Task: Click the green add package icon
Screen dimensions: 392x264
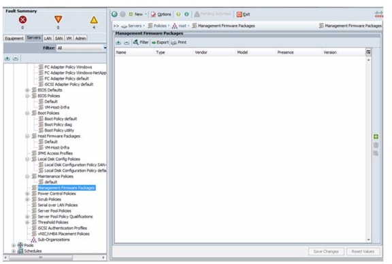Action: click(376, 136)
